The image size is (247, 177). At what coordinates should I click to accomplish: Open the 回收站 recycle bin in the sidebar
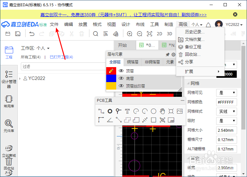pyautogui.click(x=9, y=164)
